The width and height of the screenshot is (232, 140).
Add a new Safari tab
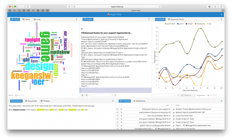tap(223, 10)
